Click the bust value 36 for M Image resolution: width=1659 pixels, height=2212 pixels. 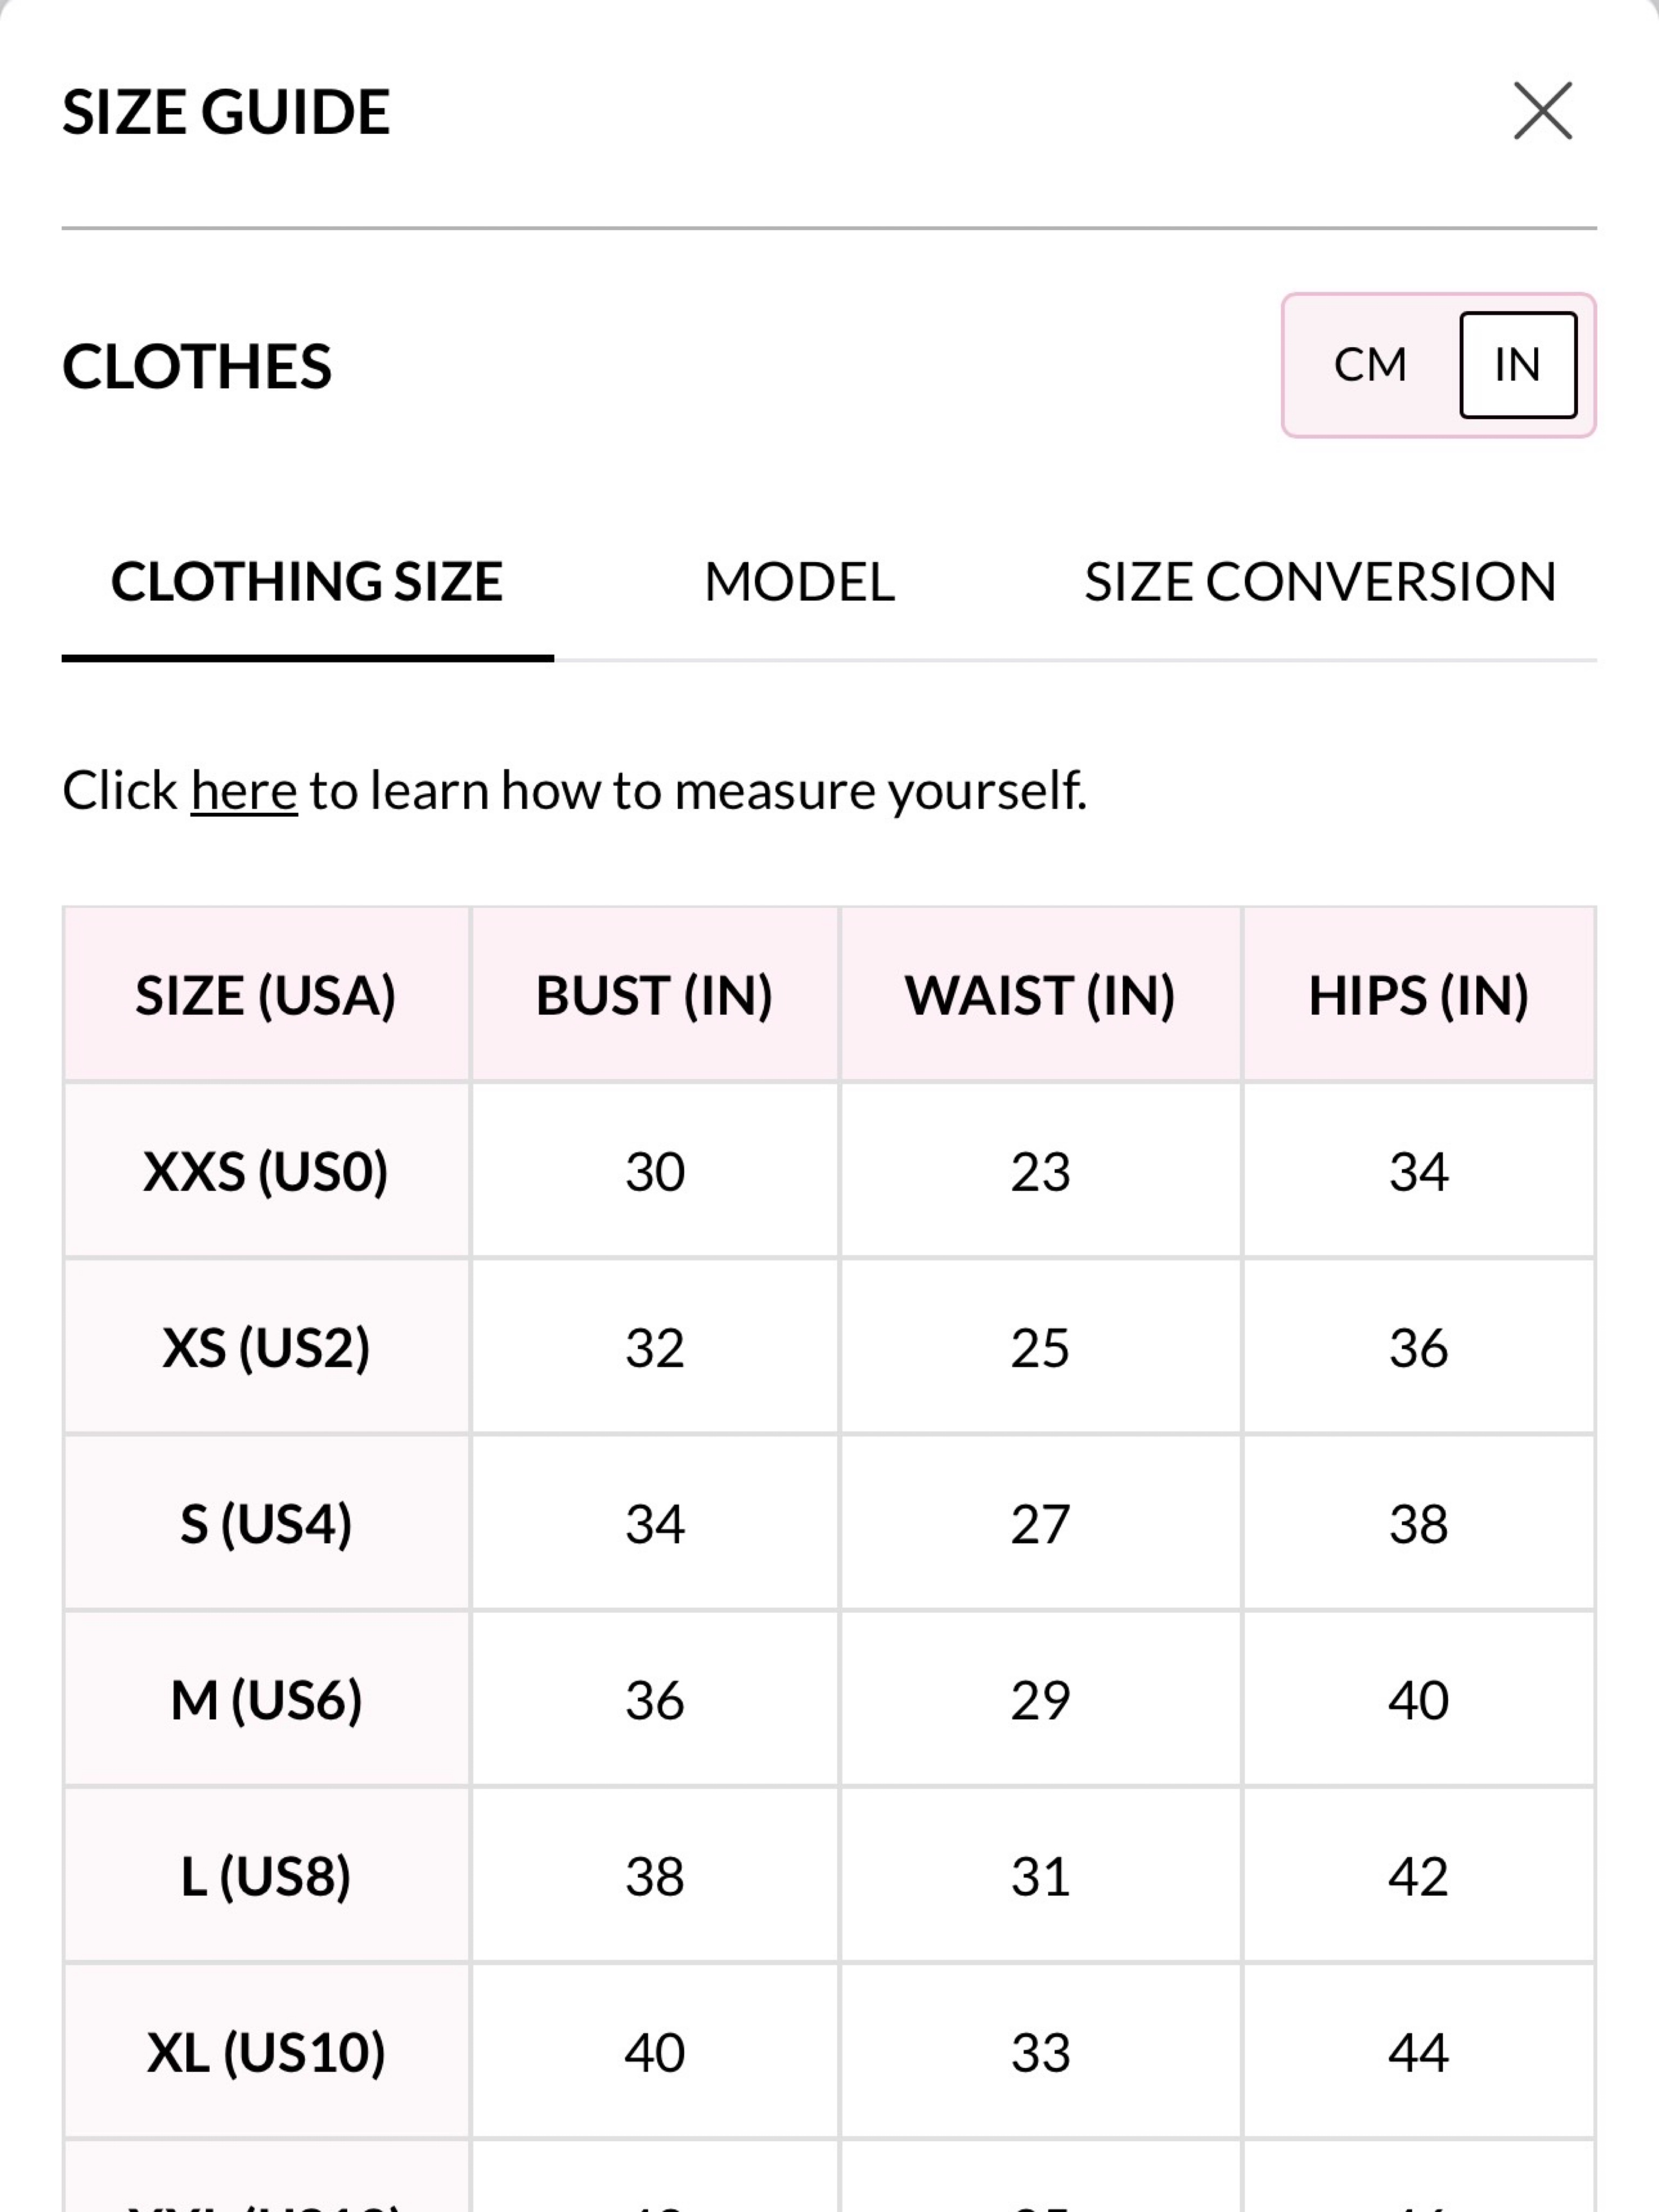click(655, 1700)
